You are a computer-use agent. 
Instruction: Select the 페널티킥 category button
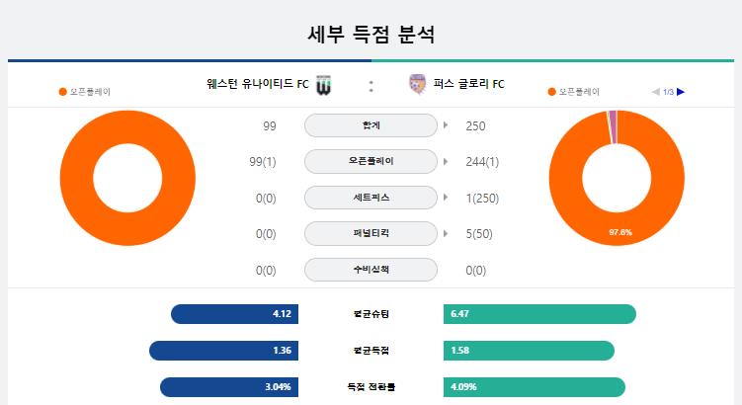point(371,233)
